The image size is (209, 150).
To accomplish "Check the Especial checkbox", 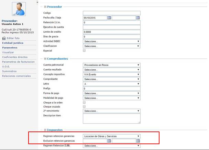I will (x=85, y=50).
